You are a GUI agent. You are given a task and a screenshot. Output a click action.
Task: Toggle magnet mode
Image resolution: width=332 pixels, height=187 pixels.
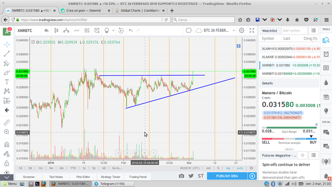pos(7,144)
